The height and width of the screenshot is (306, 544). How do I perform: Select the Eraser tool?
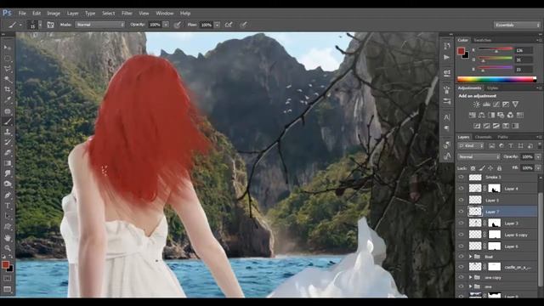coord(8,153)
